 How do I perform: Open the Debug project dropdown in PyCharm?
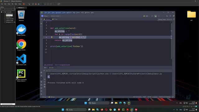point(45,16)
